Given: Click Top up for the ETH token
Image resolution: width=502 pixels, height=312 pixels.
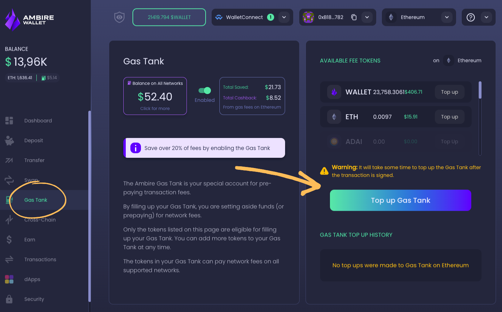Looking at the screenshot, I should tap(449, 117).
